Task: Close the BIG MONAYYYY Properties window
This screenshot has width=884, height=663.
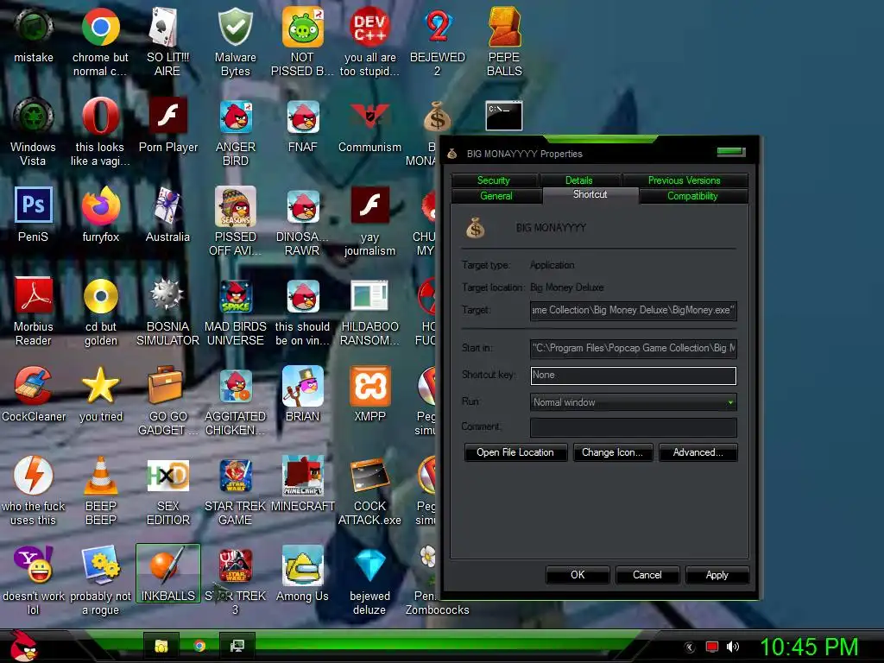Action: 731,152
